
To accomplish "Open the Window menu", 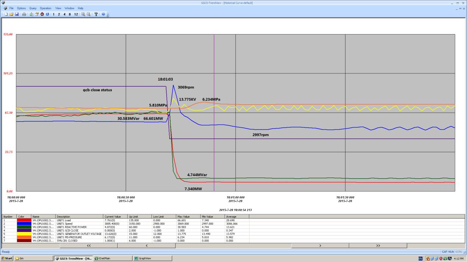I will click(69, 8).
